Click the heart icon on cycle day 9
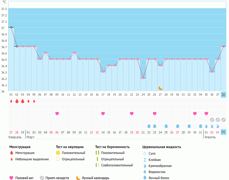 pyautogui.click(x=57, y=113)
